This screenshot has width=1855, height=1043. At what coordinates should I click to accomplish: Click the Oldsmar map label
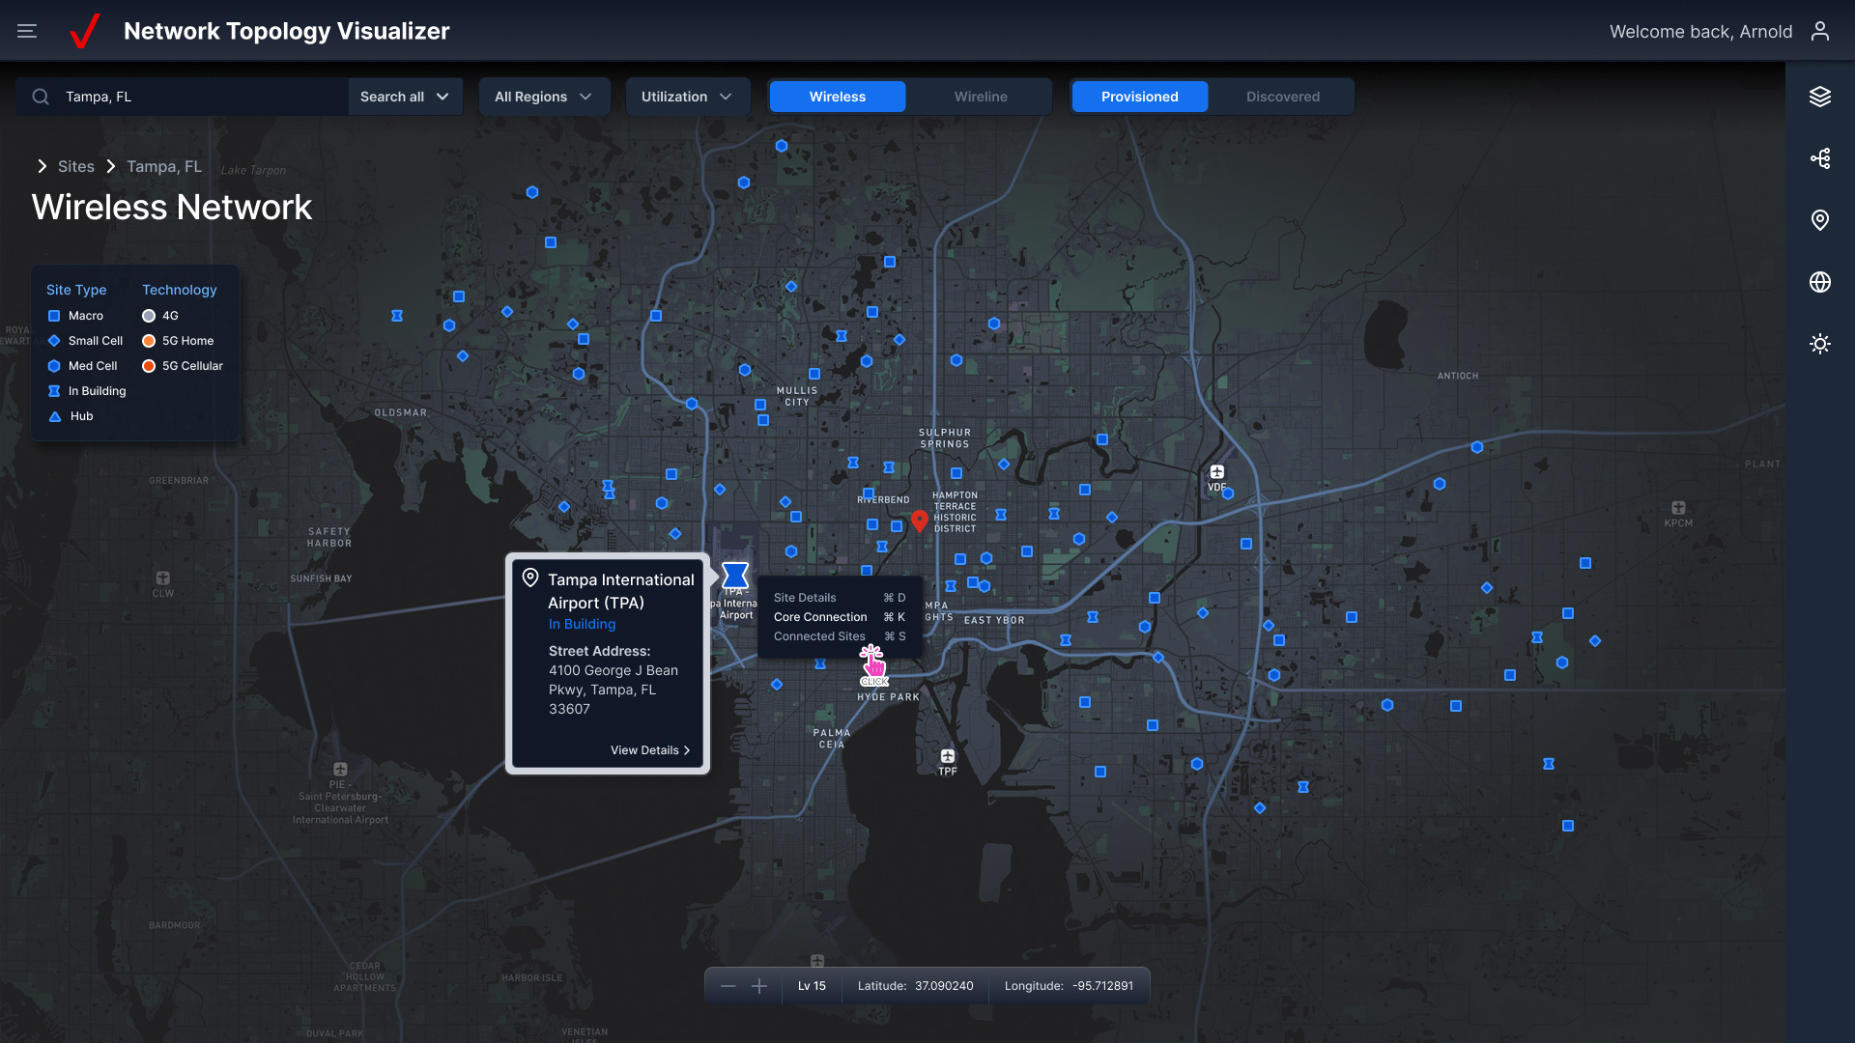pyautogui.click(x=400, y=412)
